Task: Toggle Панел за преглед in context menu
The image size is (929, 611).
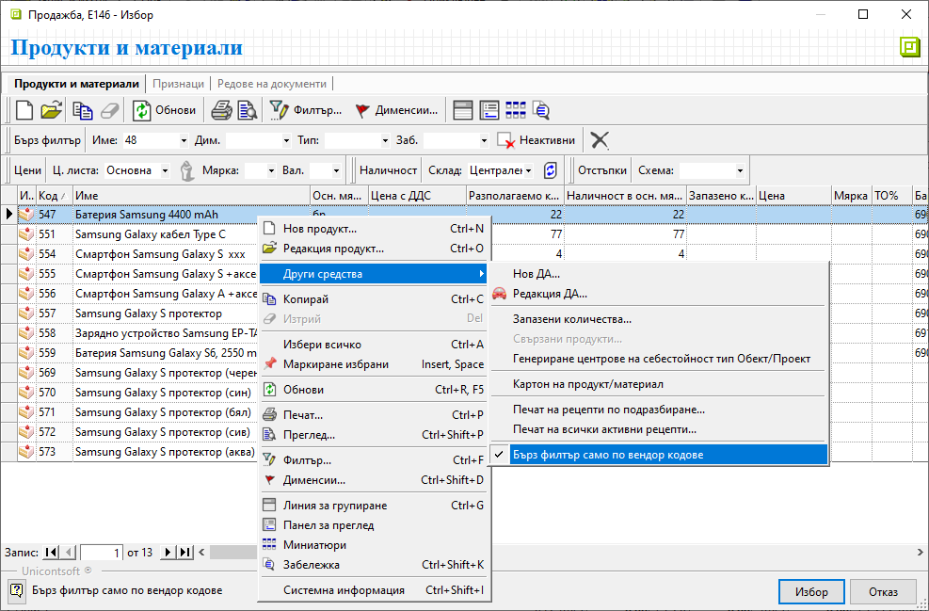Action: [328, 525]
